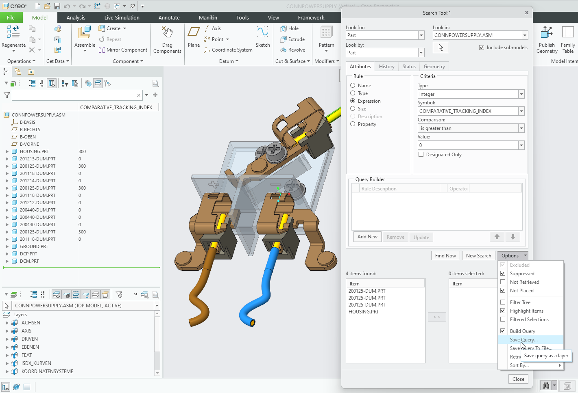Open the Comparison dropdown showing is greater than

521,128
